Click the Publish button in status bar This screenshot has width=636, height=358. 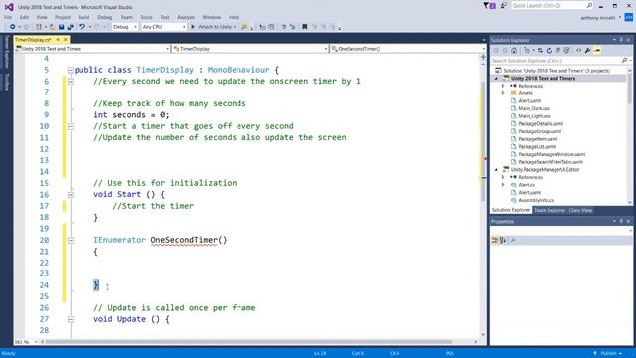(607, 354)
